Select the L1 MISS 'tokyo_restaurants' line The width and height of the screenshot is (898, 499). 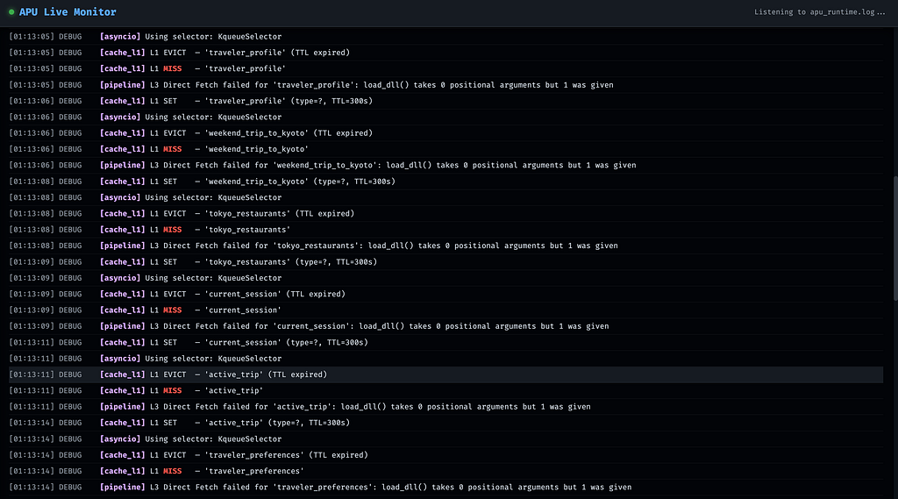(x=445, y=230)
